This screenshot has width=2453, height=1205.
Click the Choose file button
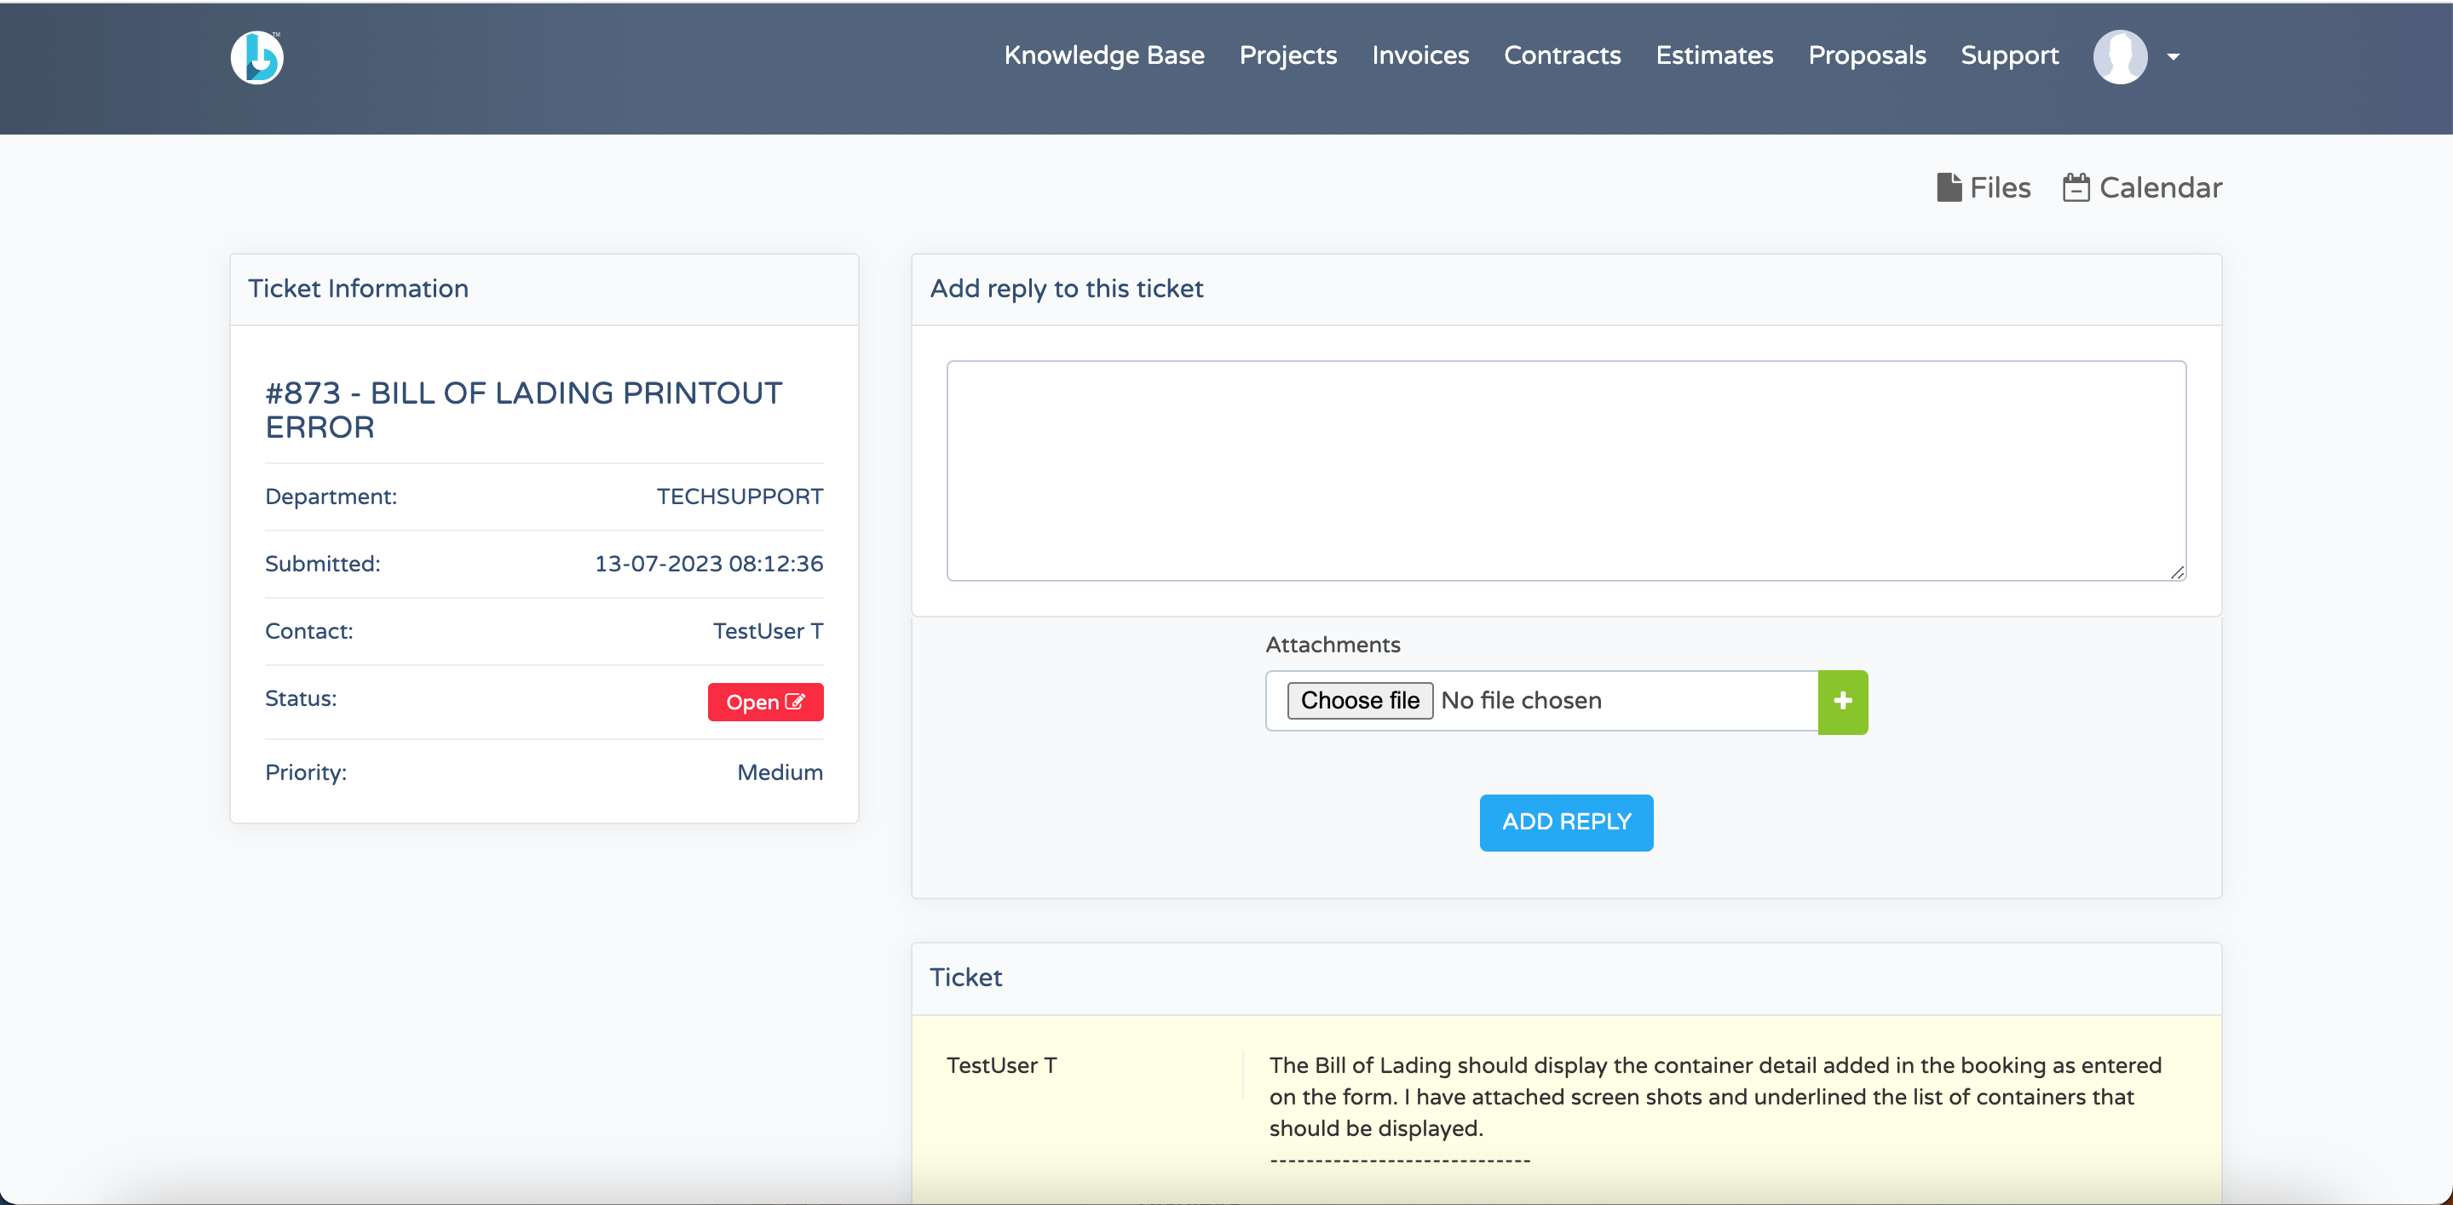click(x=1360, y=701)
